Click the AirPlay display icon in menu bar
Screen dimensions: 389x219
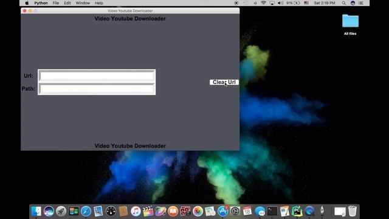[272, 3]
